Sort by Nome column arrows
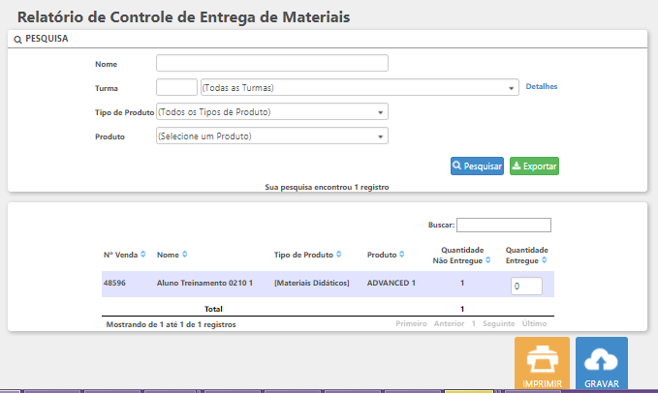This screenshot has width=658, height=393. [x=185, y=255]
